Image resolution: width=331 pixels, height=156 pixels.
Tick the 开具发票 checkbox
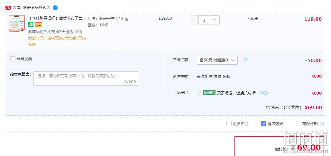click(13, 59)
